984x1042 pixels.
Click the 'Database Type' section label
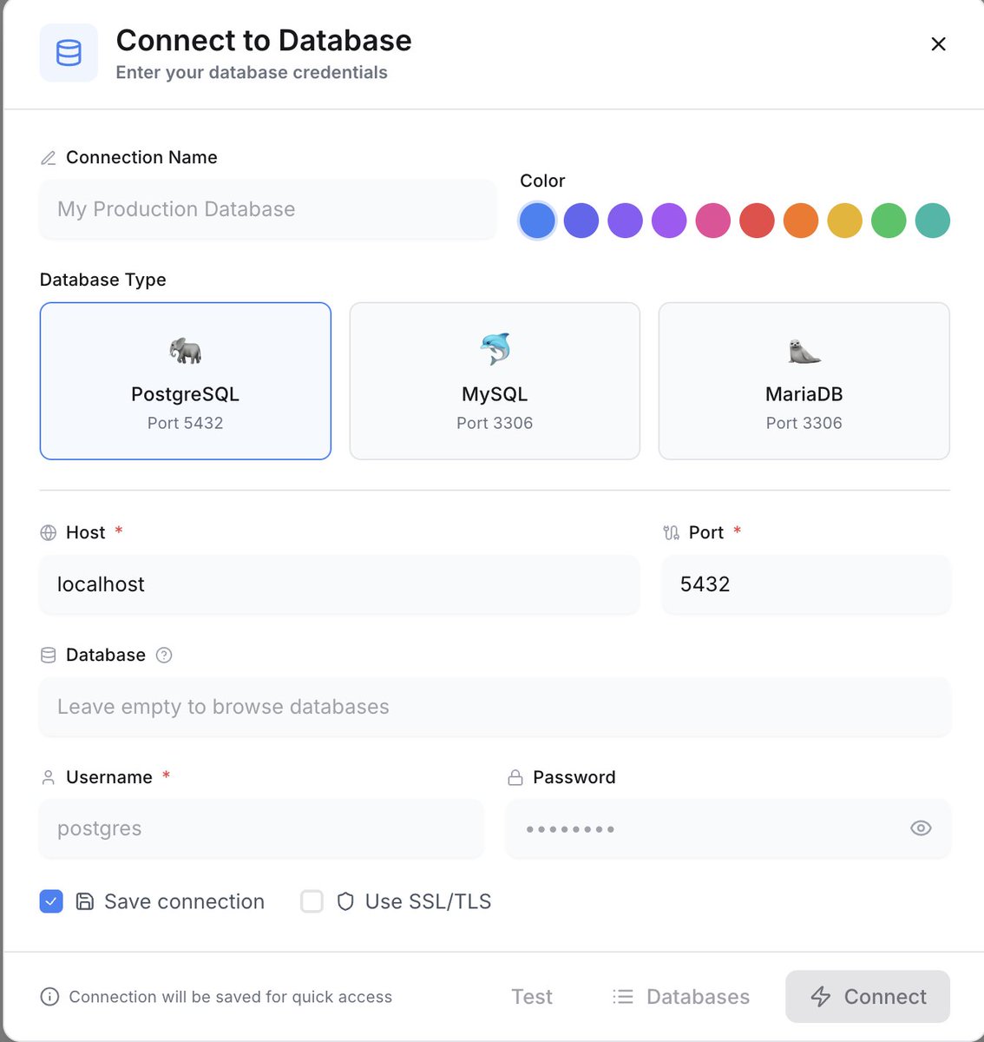103,280
